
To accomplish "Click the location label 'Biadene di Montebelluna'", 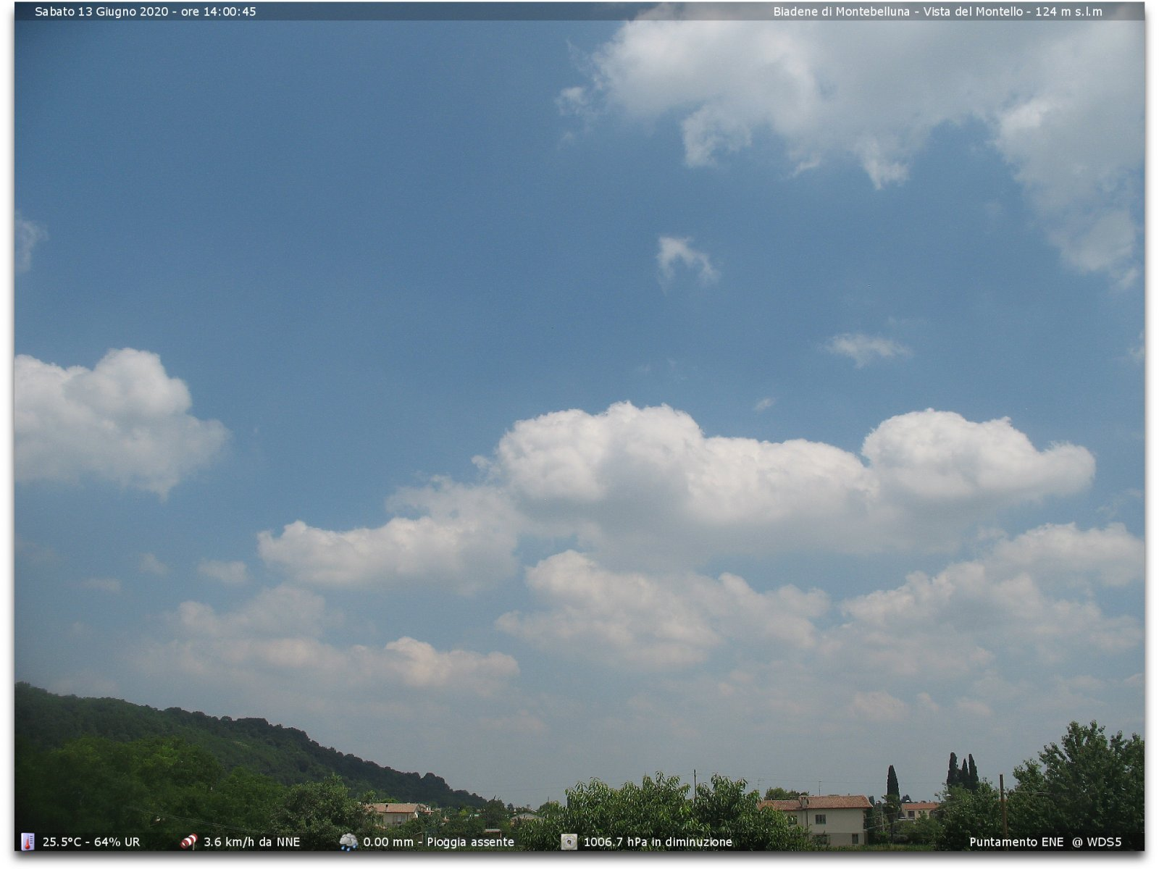I will coord(841,12).
